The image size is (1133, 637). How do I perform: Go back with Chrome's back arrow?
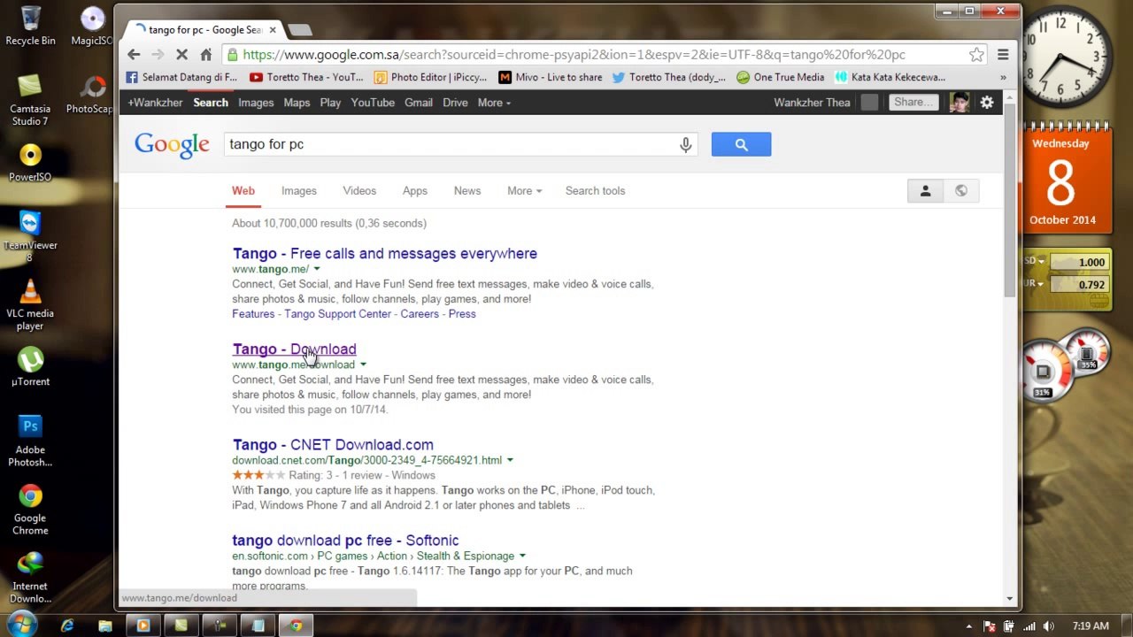[x=134, y=55]
